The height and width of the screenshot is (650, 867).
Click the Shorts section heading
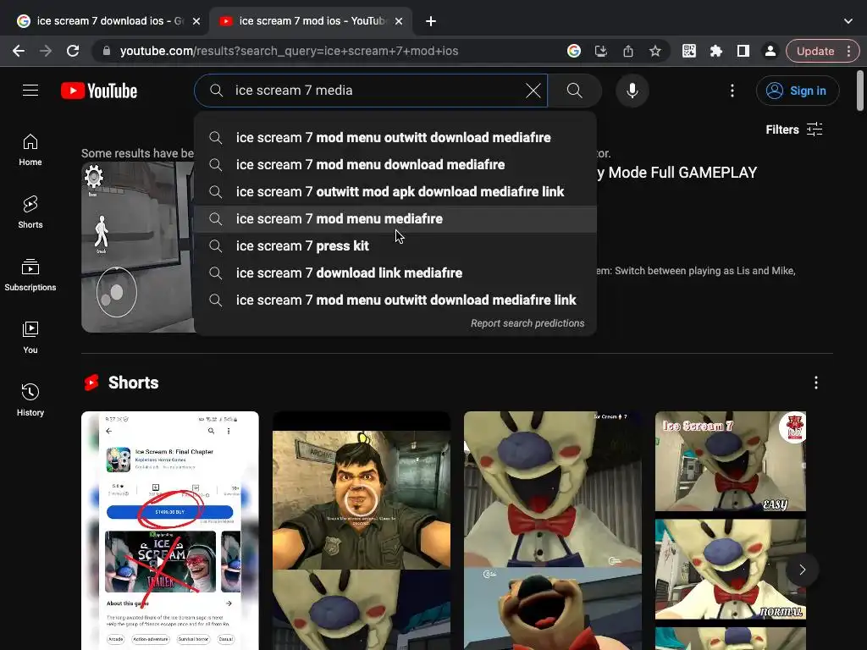tap(133, 383)
